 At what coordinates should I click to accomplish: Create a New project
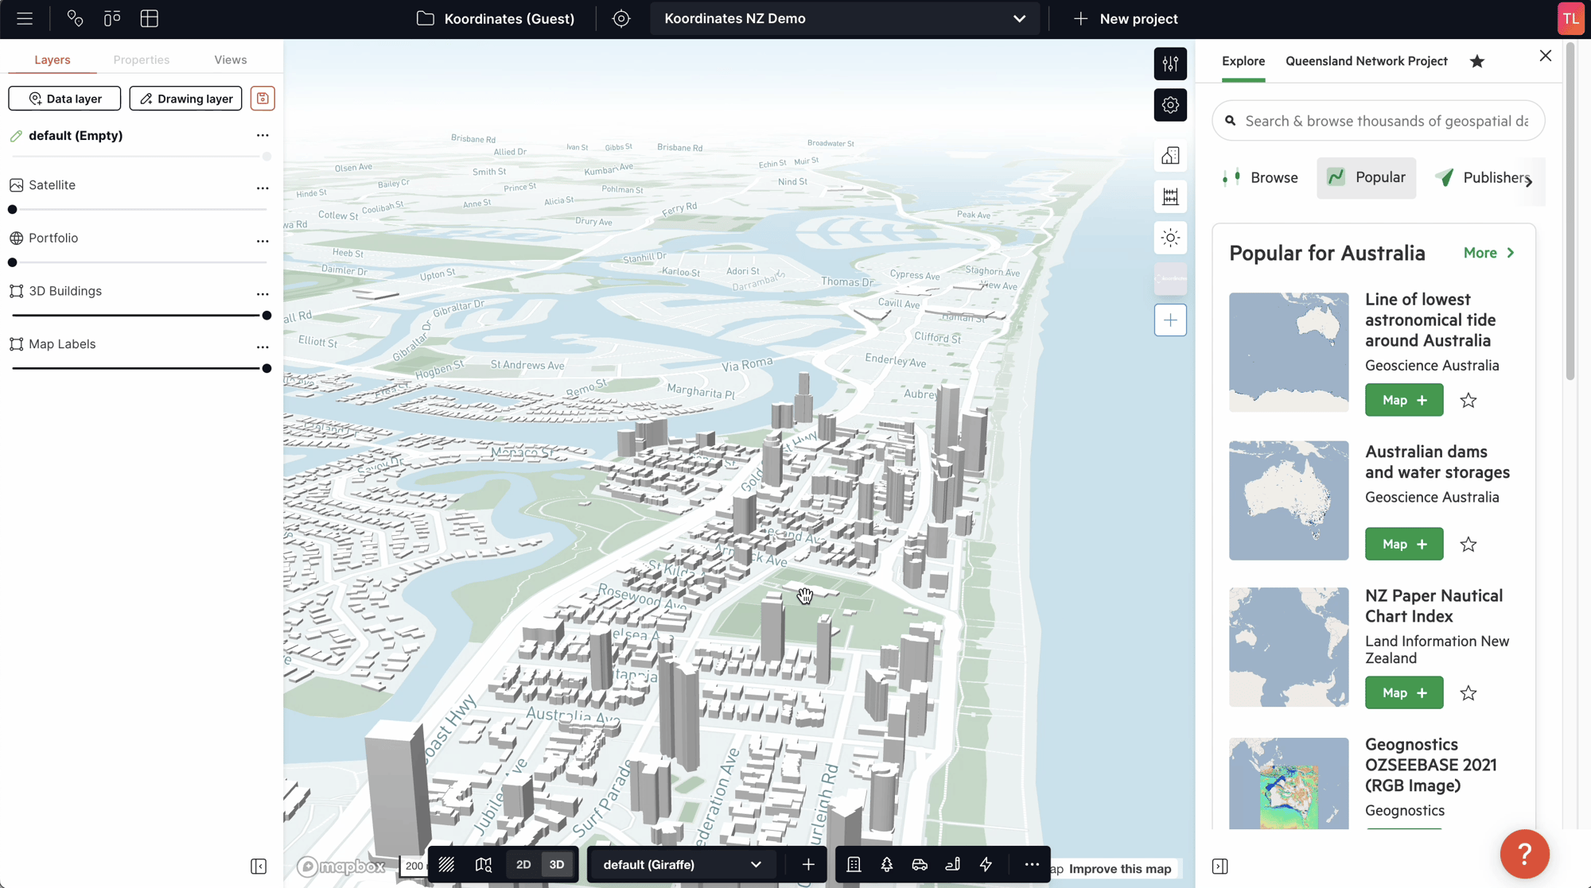(x=1125, y=18)
